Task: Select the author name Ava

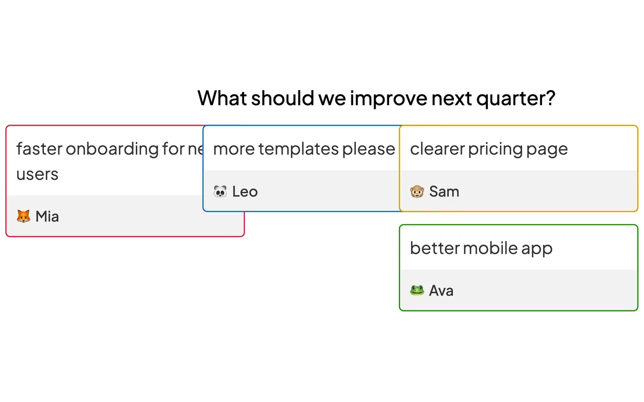Action: coord(441,291)
